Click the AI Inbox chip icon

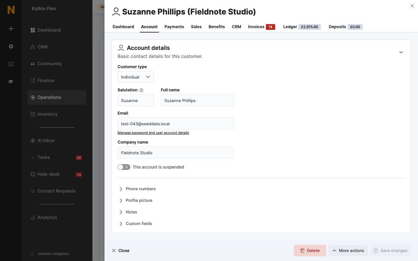[x=33, y=141]
